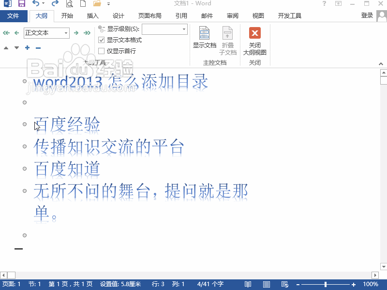This screenshot has width=387, height=290.
Task: Click the user account avatar icon
Action: tap(382, 16)
